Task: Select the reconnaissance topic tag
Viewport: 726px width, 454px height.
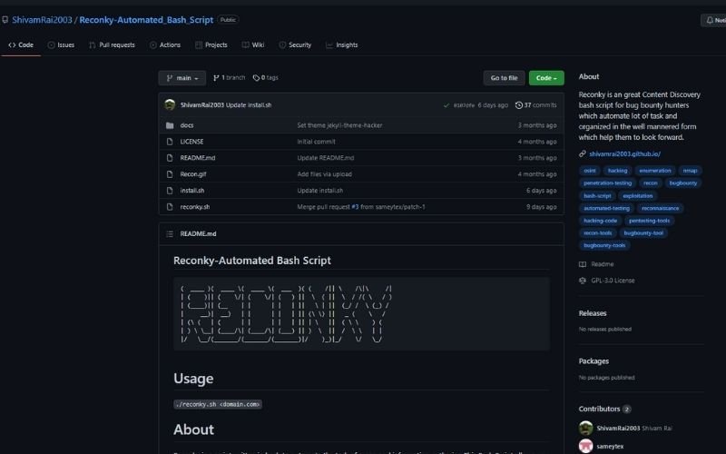Action: [661, 208]
